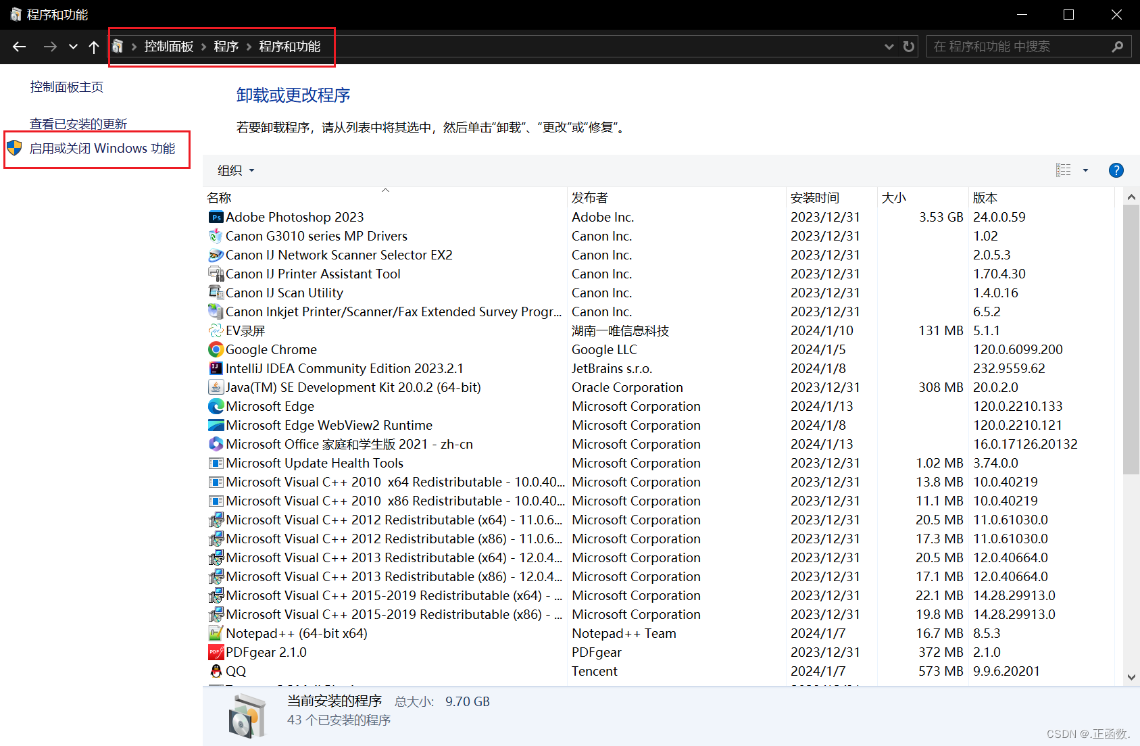This screenshot has width=1140, height=746.
Task: Click the Visual C++ 2015-2019 (x64) icon
Action: pyautogui.click(x=216, y=595)
